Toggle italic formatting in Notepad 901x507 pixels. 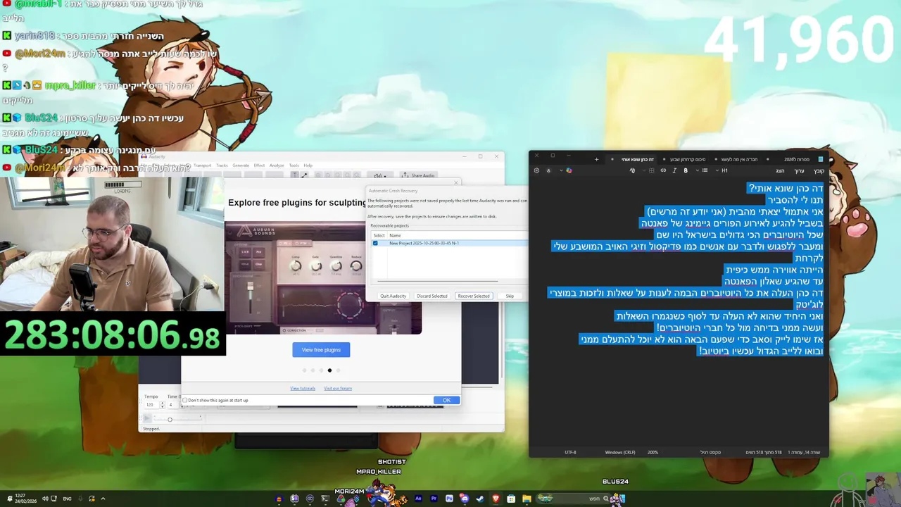pos(674,170)
